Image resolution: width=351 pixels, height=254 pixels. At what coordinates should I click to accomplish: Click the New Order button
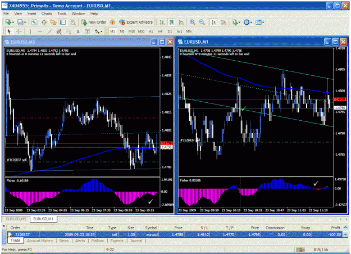tap(94, 22)
